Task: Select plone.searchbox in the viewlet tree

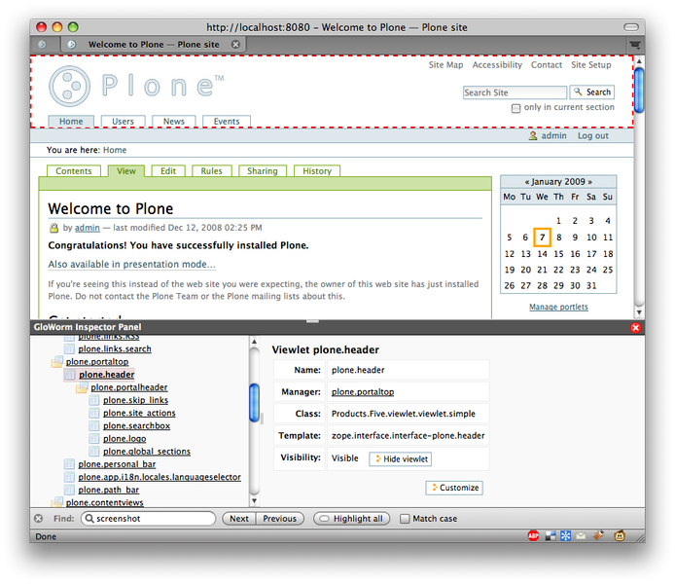Action: pos(136,425)
